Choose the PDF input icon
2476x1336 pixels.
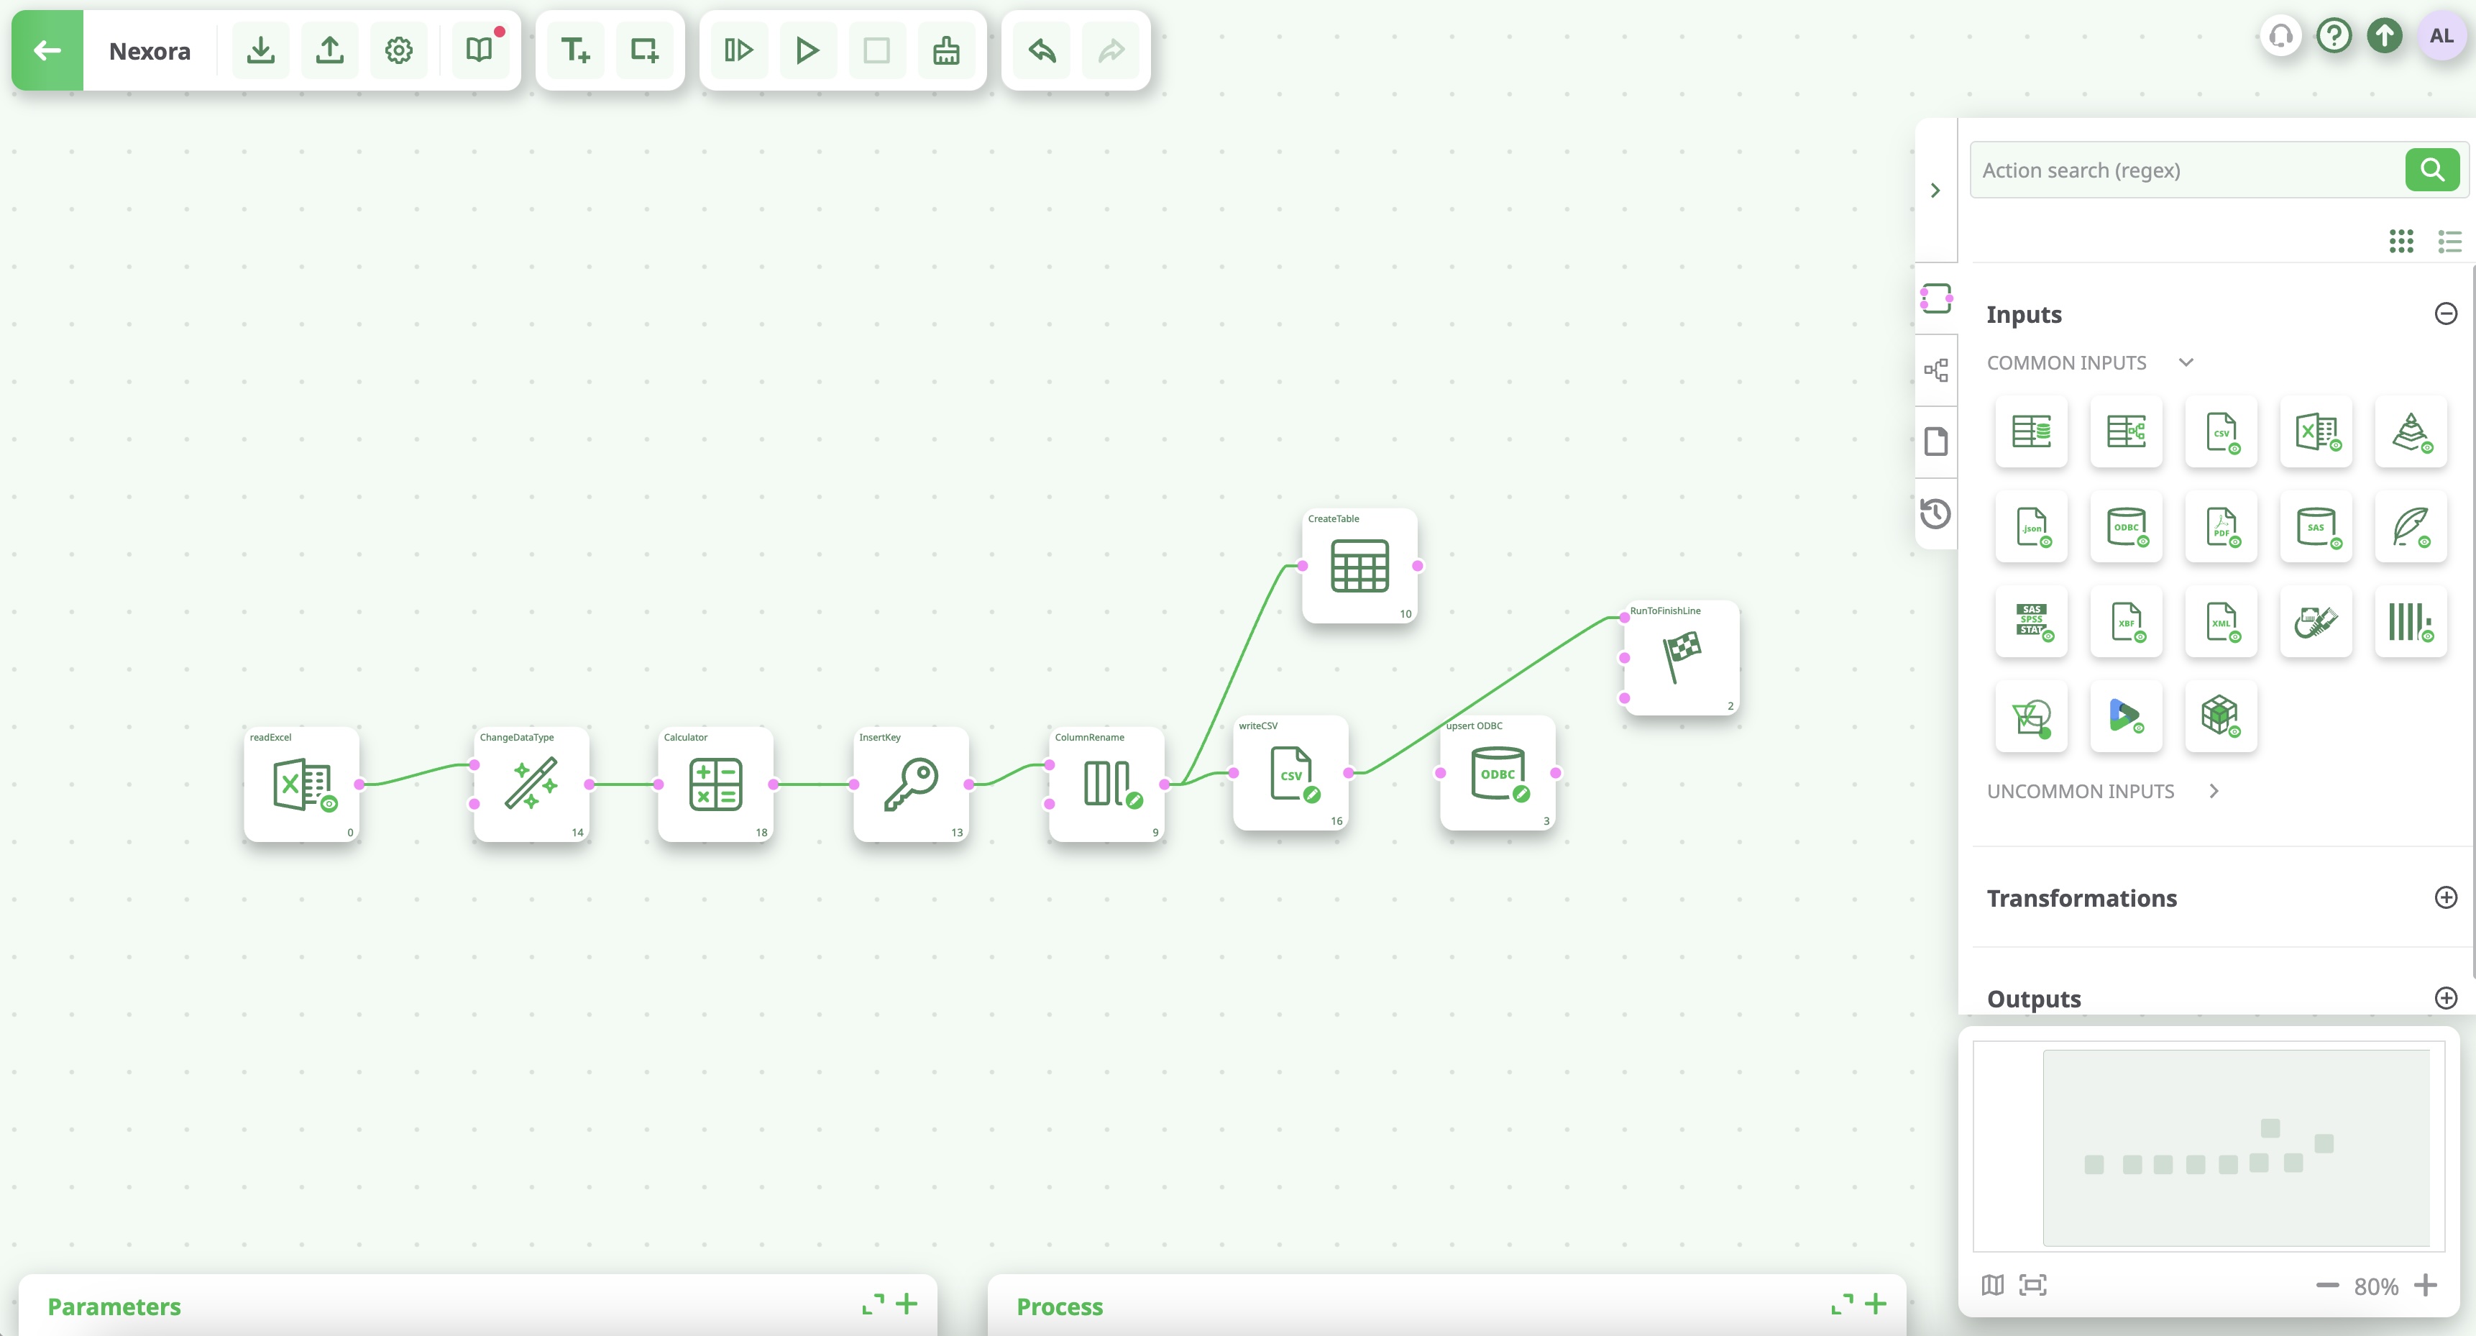[x=2221, y=527]
